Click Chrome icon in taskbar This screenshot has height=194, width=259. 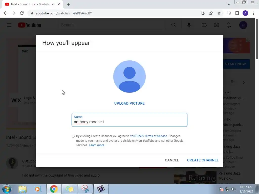click(x=54, y=189)
